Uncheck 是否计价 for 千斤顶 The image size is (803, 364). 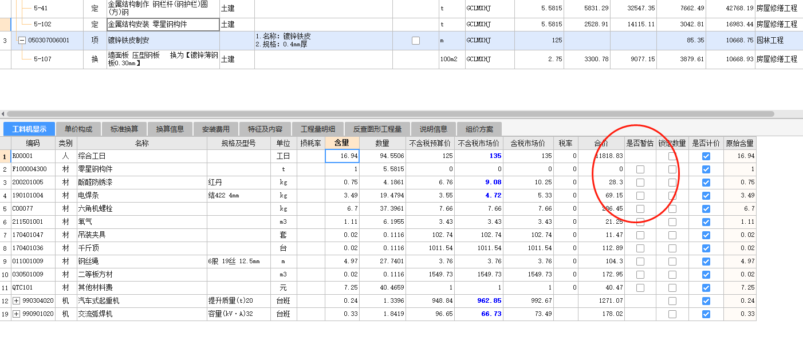pyautogui.click(x=706, y=248)
